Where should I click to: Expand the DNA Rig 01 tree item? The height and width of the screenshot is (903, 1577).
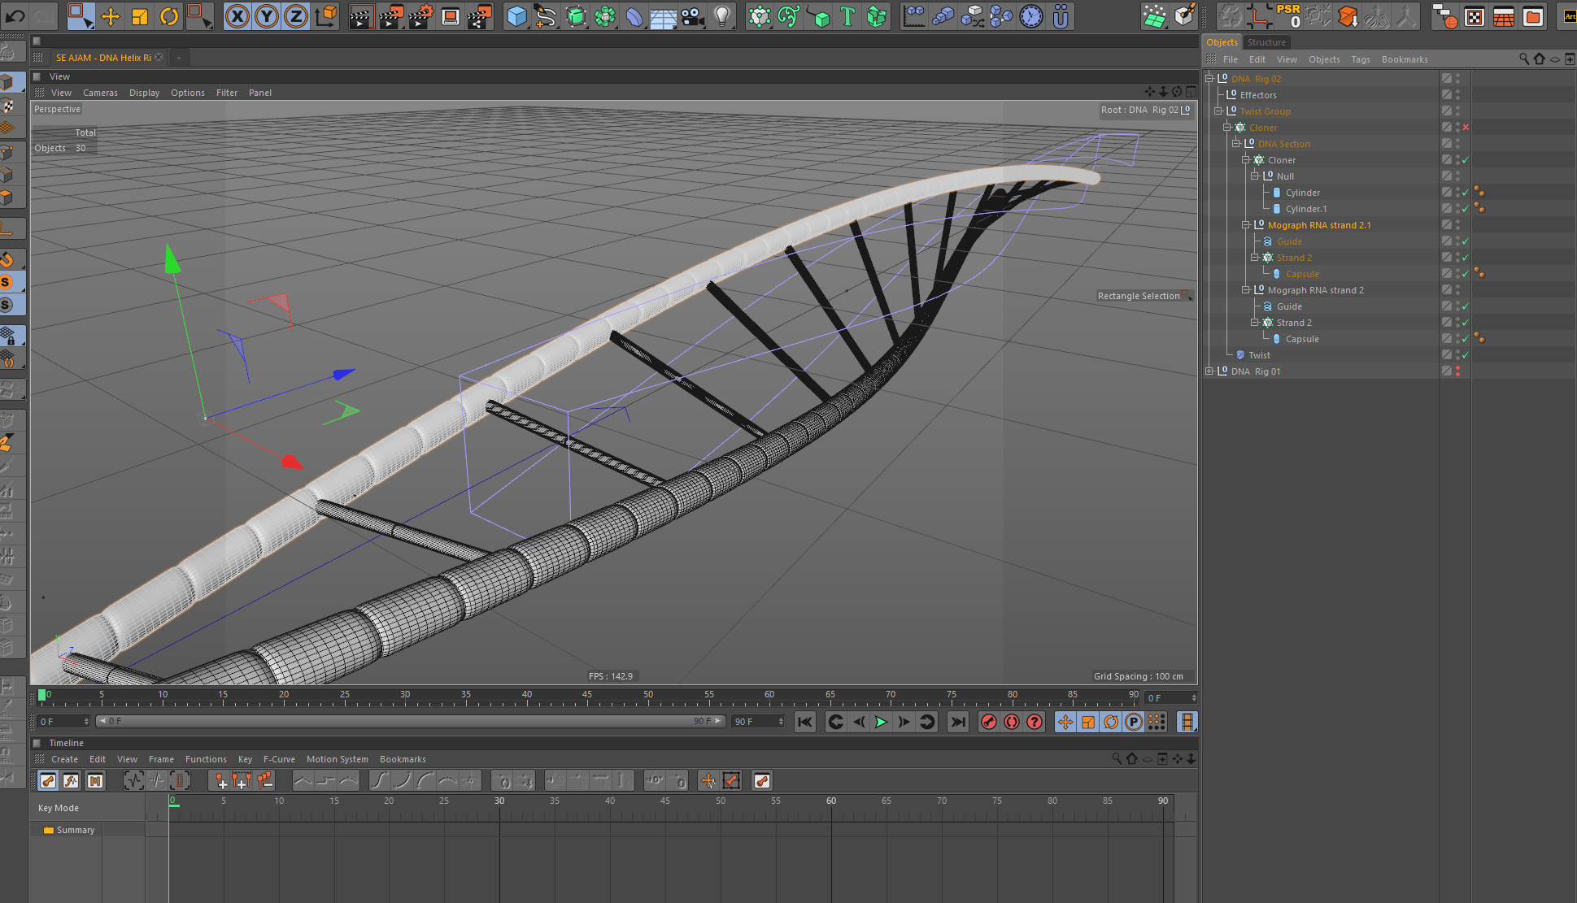point(1209,371)
